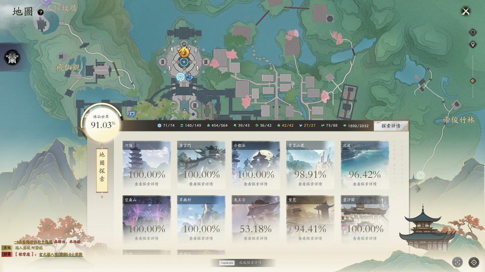Click the 71/74 exploration counter icon
Image resolution: width=485 pixels, height=272 pixels.
159,126
